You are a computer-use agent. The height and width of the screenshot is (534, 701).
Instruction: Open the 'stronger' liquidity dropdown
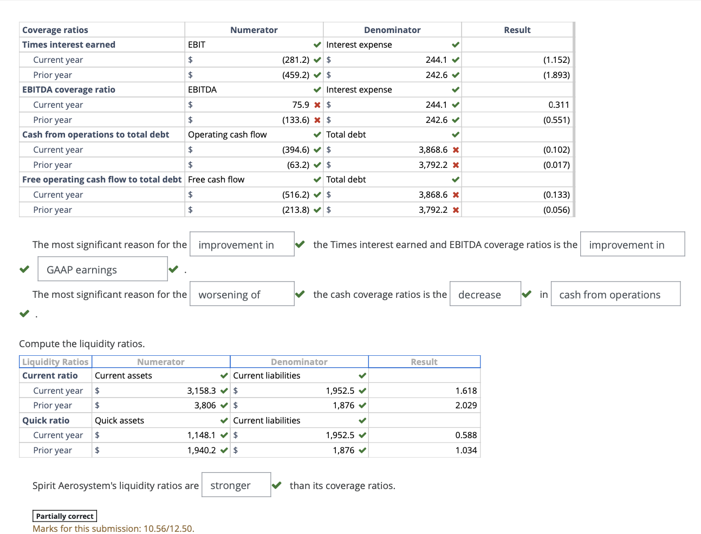click(x=236, y=485)
